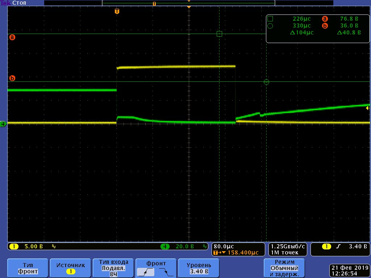The image size is (371, 278).
Task: Click the T marker in the overview bar
Action: pos(154,4)
